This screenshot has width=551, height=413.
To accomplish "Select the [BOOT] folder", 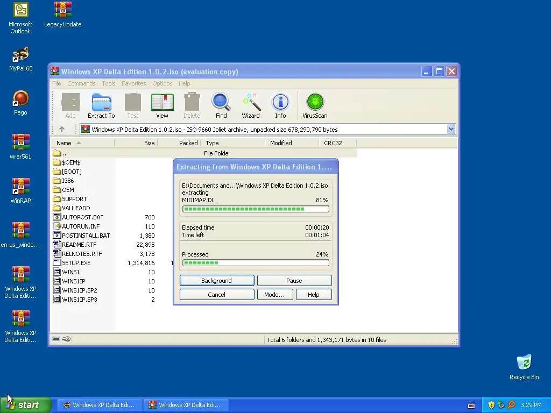I will (67, 172).
